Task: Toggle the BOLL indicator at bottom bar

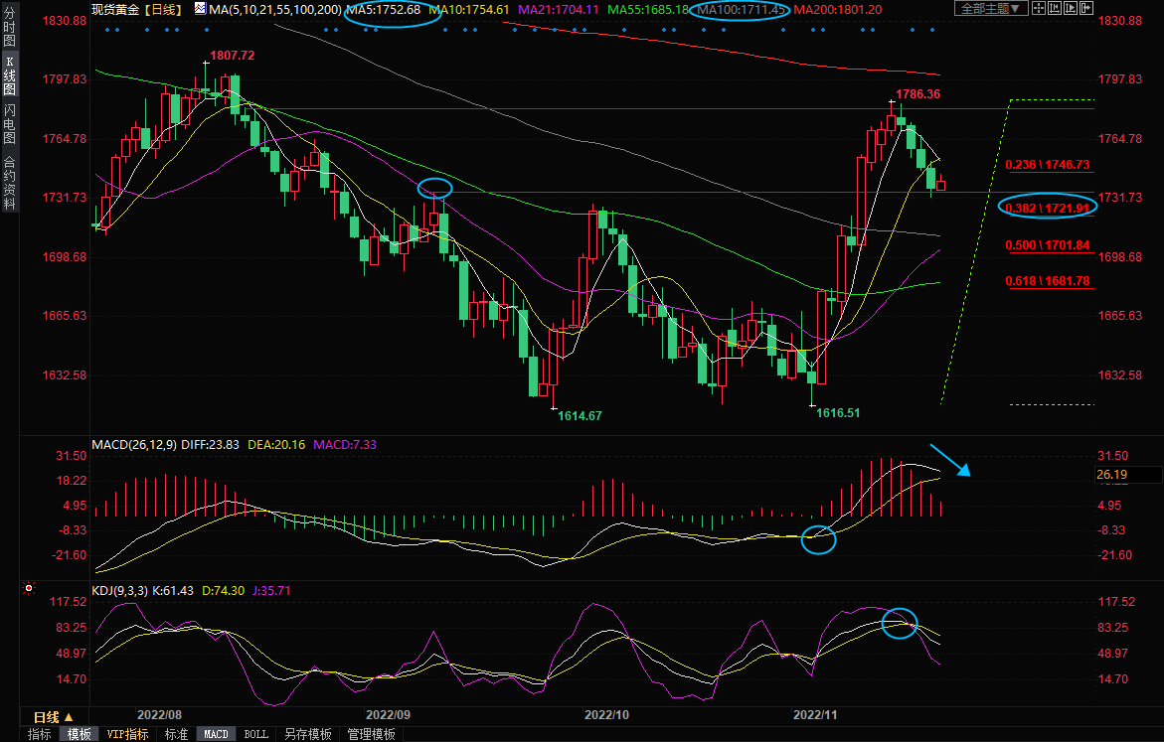Action: [255, 735]
